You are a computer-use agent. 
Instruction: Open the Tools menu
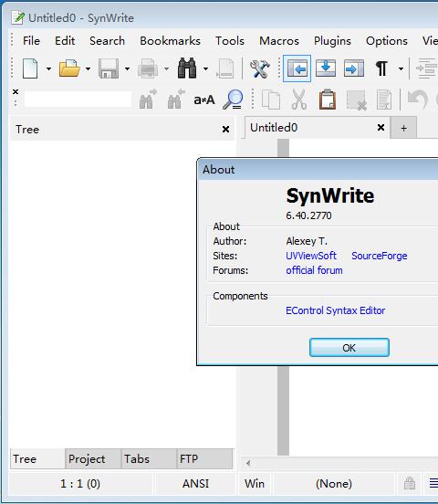tap(230, 41)
